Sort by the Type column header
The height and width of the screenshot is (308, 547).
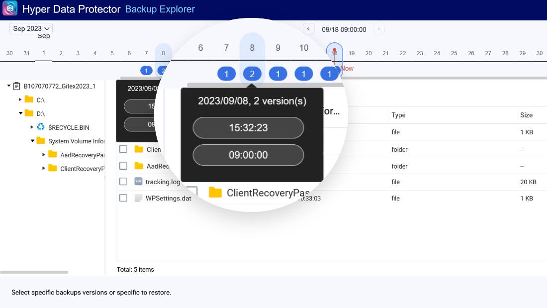coord(398,115)
